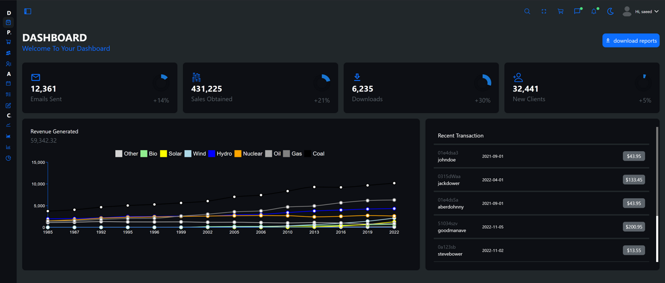Click the user avatar icon

(x=627, y=11)
